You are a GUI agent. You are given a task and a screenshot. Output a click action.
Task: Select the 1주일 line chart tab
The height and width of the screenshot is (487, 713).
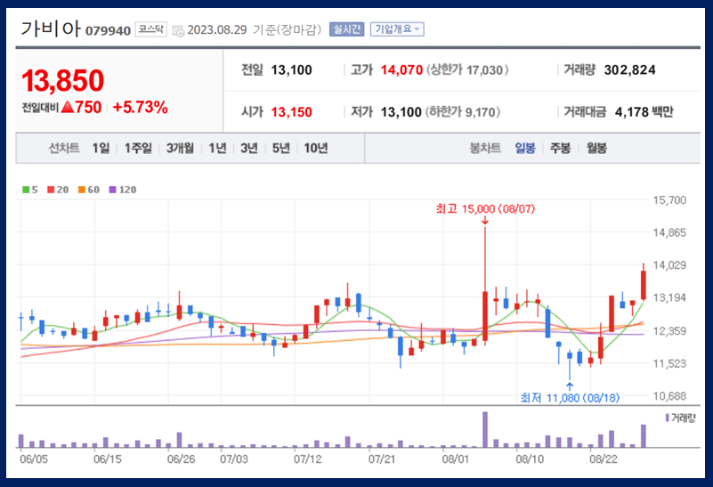[138, 149]
